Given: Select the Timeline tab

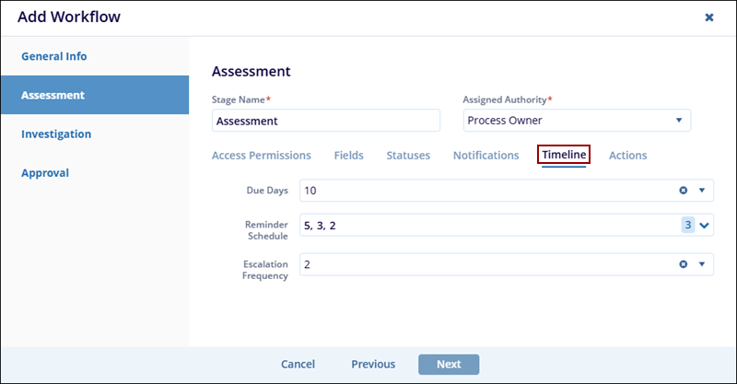Looking at the screenshot, I should click(x=563, y=155).
